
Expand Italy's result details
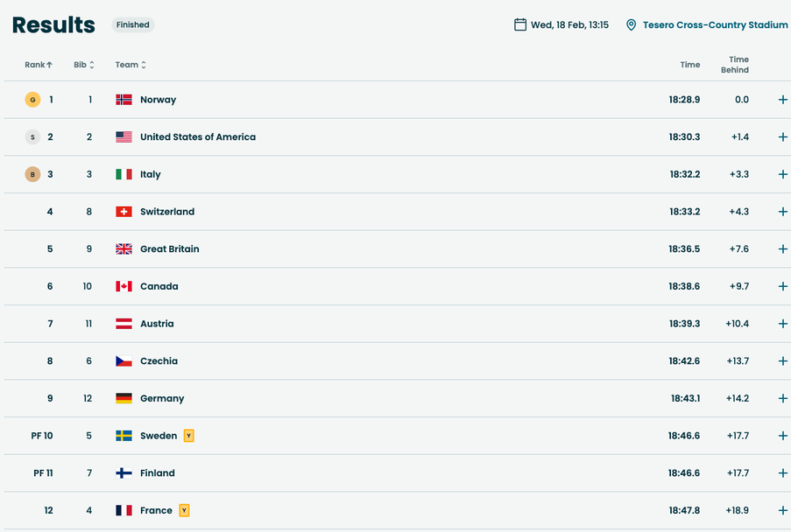pos(783,174)
